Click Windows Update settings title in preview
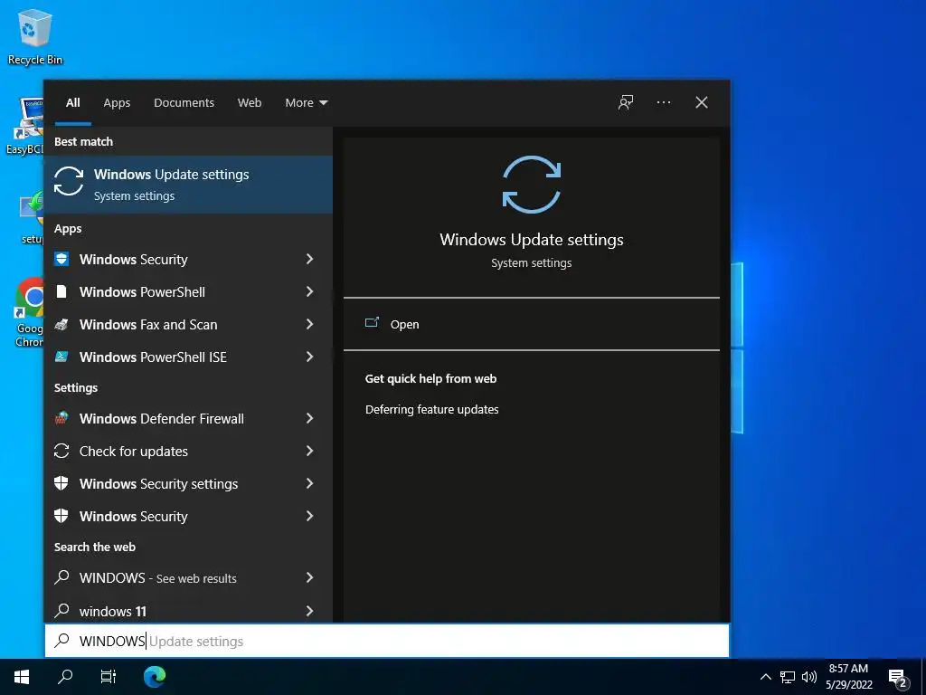Viewport: 926px width, 695px height. click(532, 239)
